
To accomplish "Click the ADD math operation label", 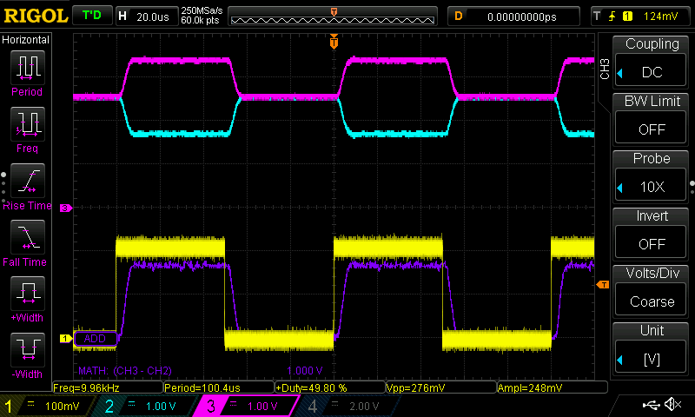I will pos(96,339).
